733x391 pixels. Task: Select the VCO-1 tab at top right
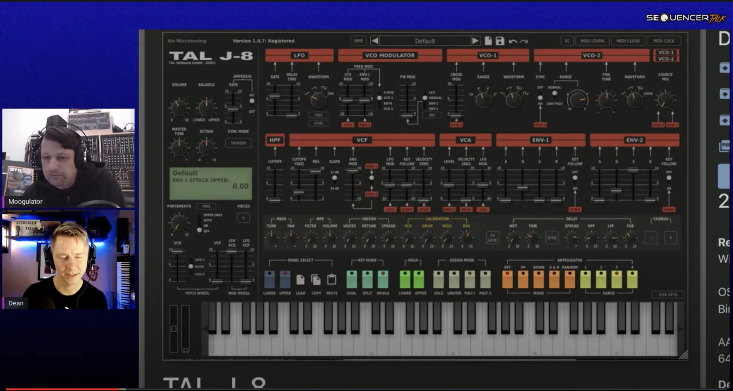coord(666,52)
